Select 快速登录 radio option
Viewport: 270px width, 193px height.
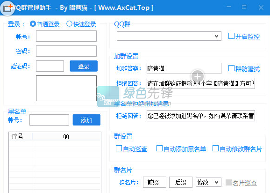[x=81, y=24]
